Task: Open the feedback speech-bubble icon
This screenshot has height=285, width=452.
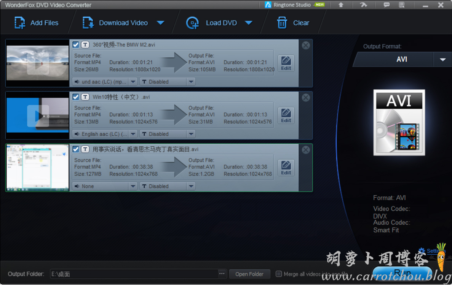Action: tap(387, 5)
